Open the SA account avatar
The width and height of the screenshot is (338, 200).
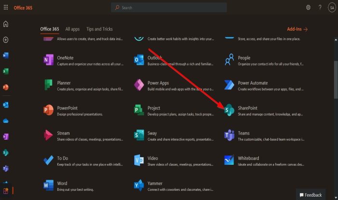click(x=332, y=8)
